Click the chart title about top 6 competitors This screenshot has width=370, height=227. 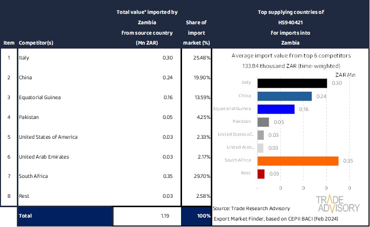290,56
